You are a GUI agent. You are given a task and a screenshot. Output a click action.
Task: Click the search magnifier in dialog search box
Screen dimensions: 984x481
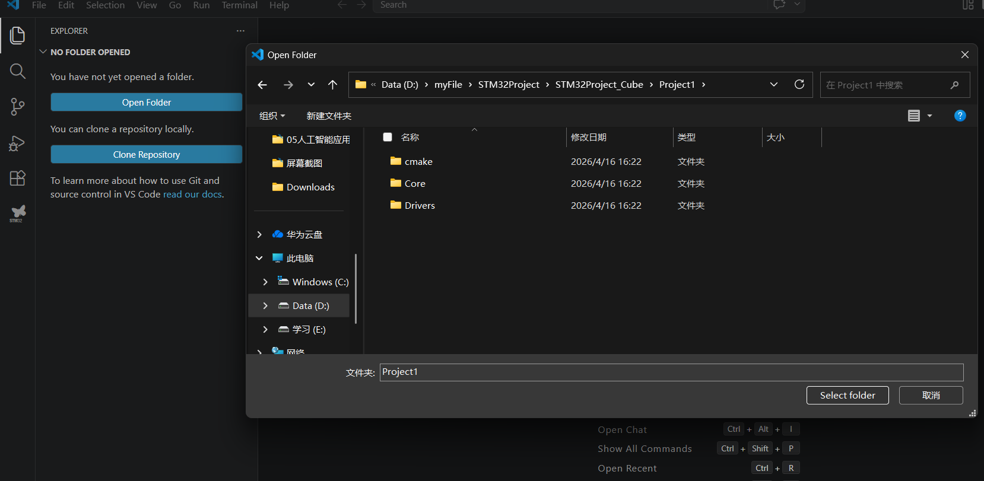(x=954, y=85)
